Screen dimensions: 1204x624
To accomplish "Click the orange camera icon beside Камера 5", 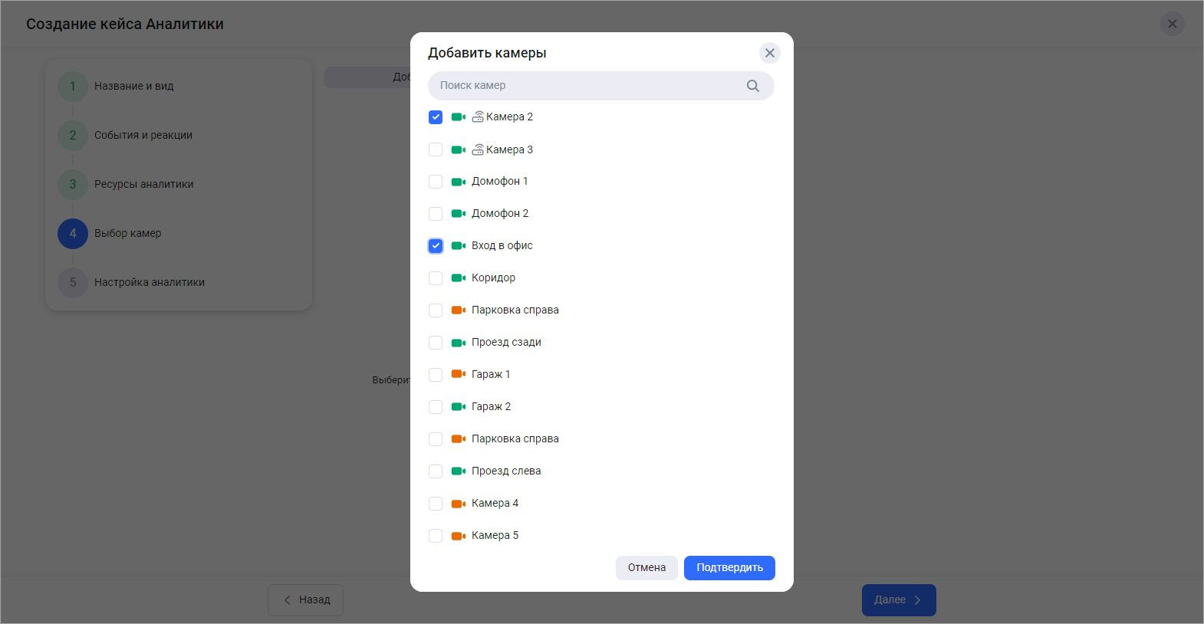I will (x=459, y=536).
